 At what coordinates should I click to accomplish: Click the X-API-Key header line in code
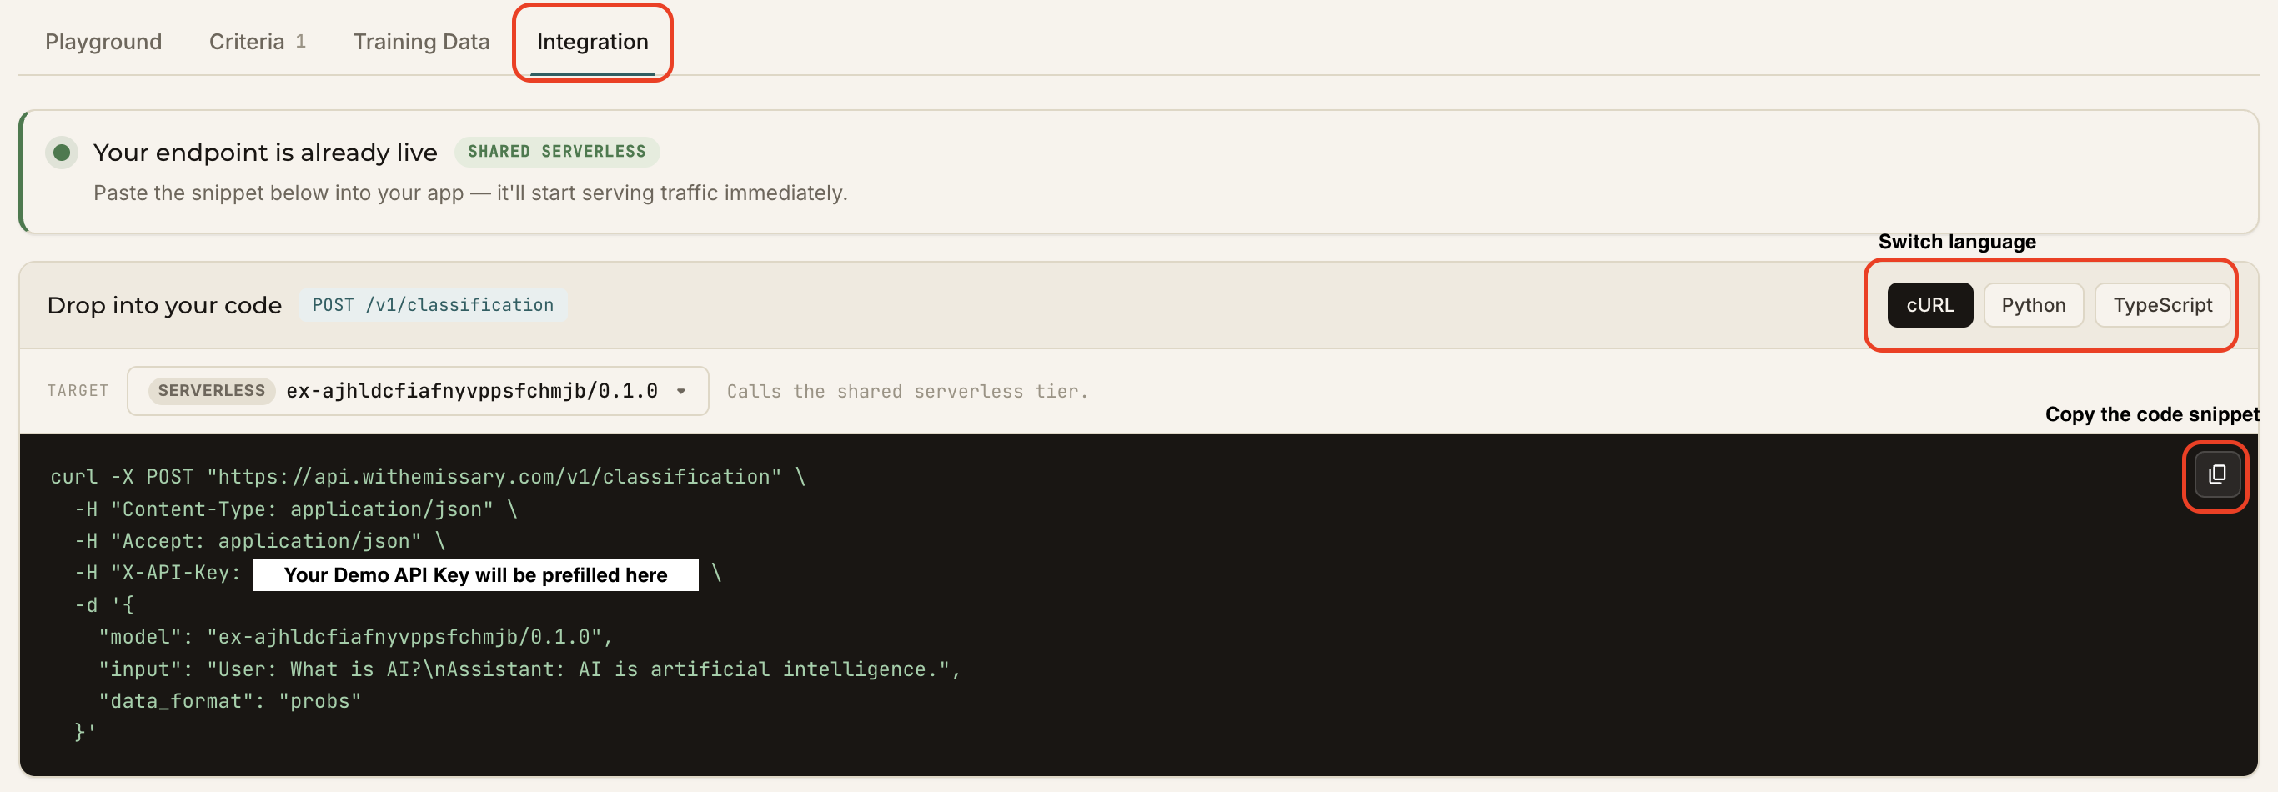[x=398, y=574]
